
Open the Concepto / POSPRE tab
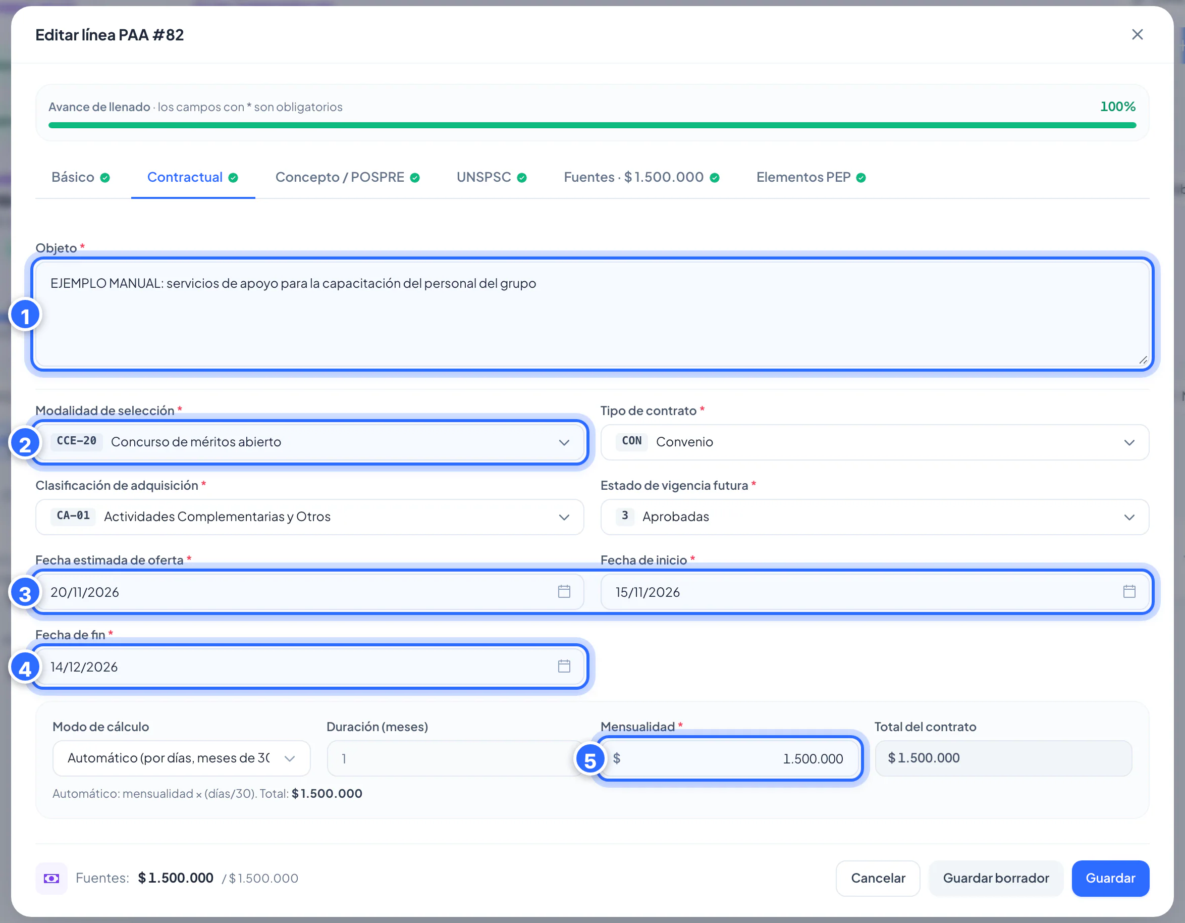click(x=347, y=178)
